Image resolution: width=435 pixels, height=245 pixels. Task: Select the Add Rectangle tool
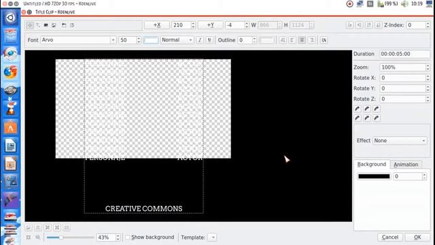46,25
